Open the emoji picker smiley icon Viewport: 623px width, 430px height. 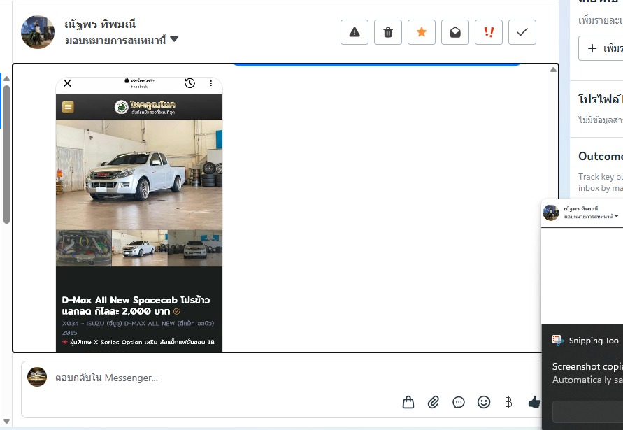[484, 402]
